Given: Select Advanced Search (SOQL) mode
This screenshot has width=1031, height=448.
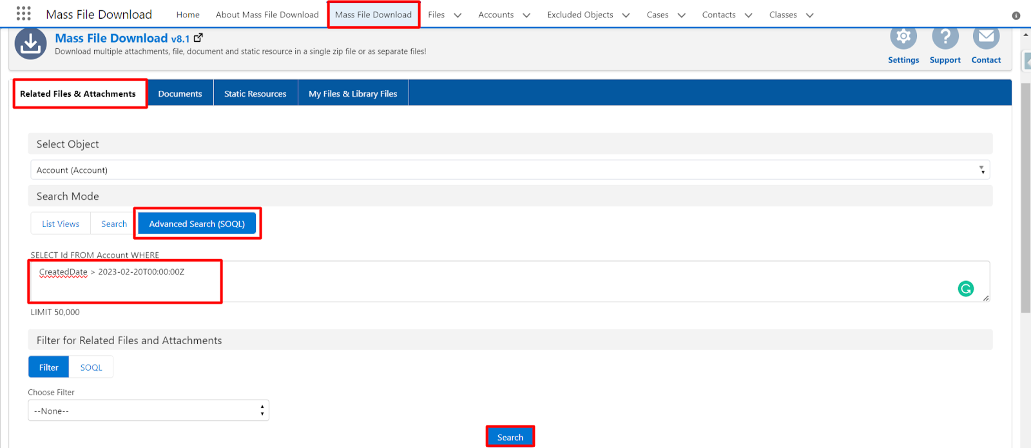Looking at the screenshot, I should pyautogui.click(x=197, y=224).
